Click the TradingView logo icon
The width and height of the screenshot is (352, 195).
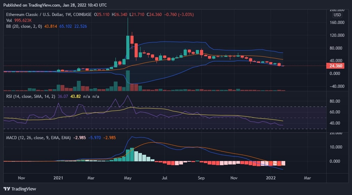pos(7,189)
